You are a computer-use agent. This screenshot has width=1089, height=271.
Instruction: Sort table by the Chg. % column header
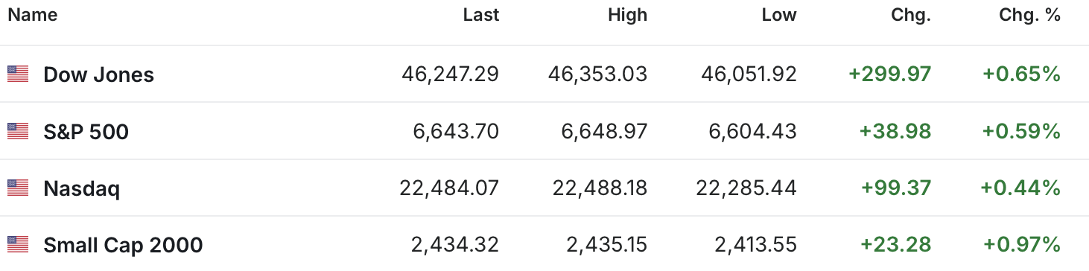point(1030,15)
